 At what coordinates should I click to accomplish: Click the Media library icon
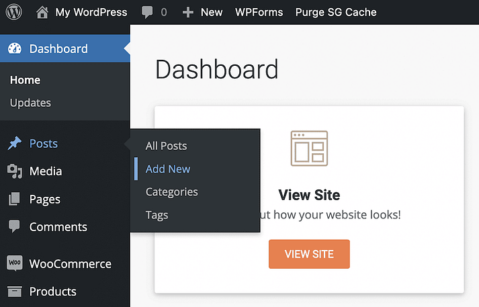pos(15,171)
